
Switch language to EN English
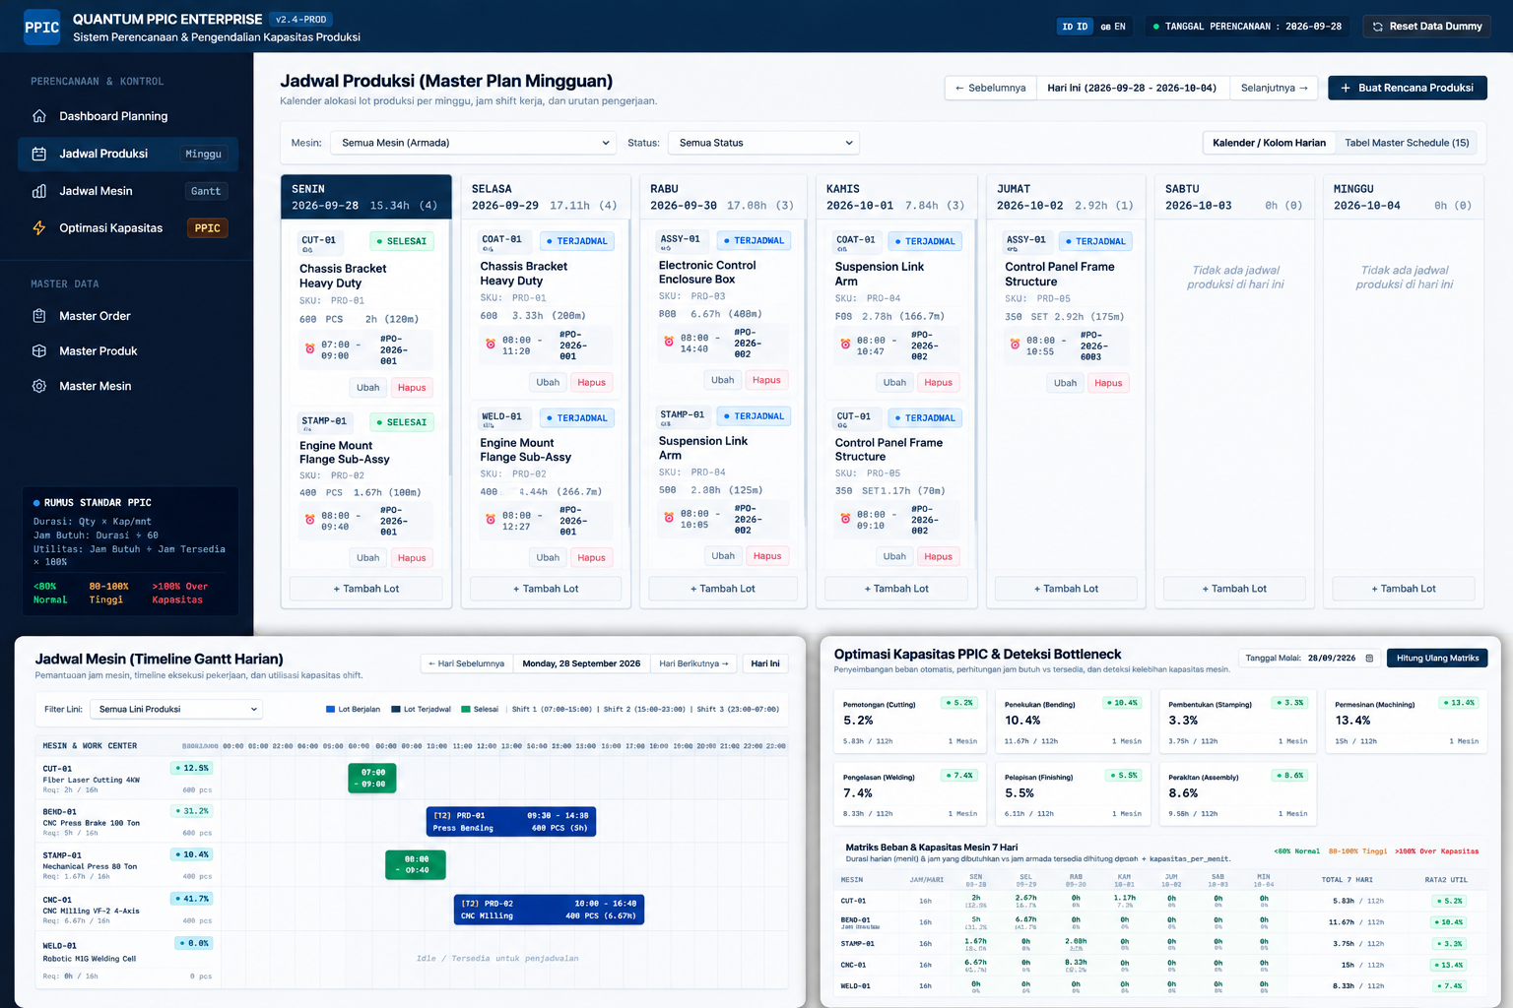[1113, 27]
